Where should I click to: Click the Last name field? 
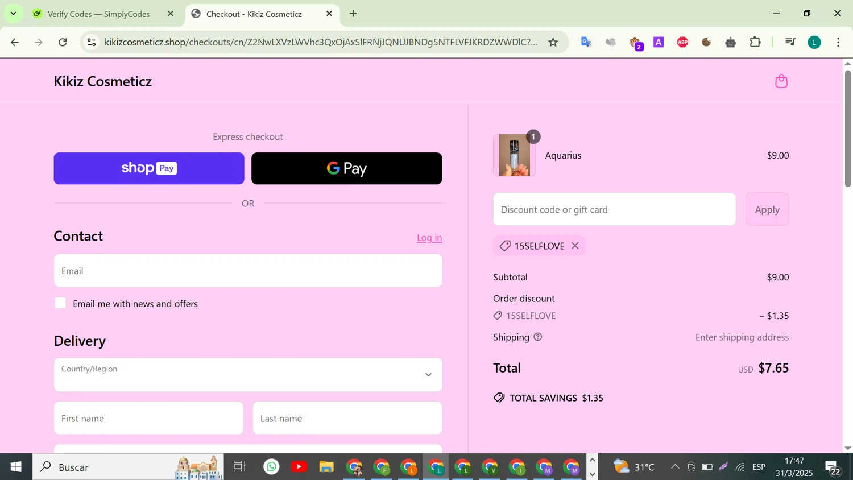[347, 418]
